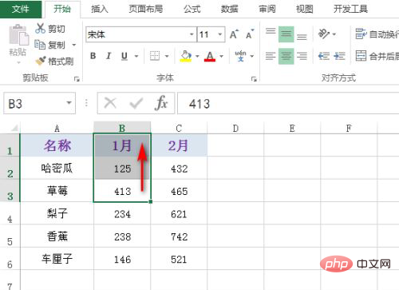The height and width of the screenshot is (290, 399).
Task: Toggle bold formatting
Action: coord(93,56)
